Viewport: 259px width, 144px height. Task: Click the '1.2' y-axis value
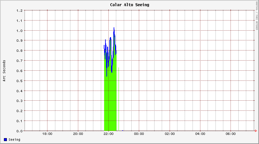click(19, 10)
